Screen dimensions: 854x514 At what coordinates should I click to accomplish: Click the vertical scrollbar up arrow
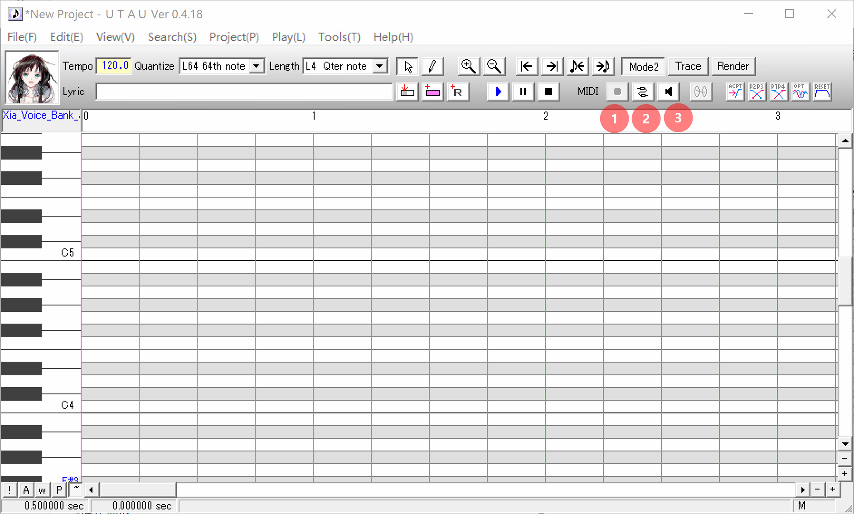[x=845, y=141]
